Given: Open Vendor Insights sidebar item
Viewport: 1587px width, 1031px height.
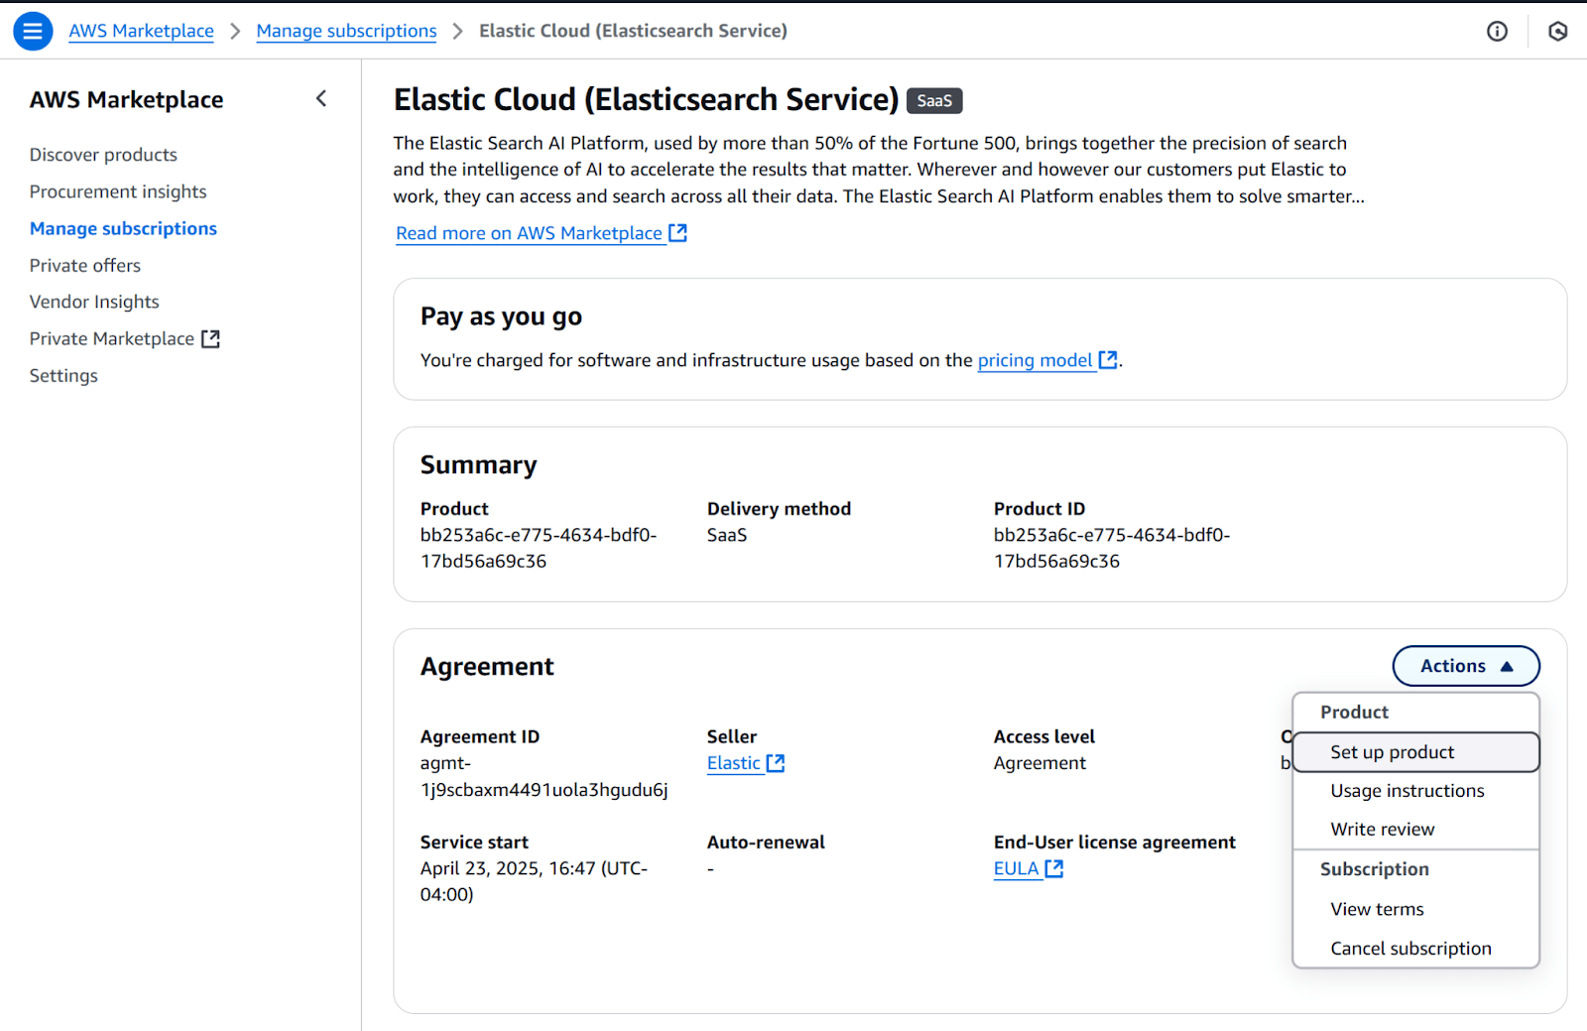Looking at the screenshot, I should (94, 302).
